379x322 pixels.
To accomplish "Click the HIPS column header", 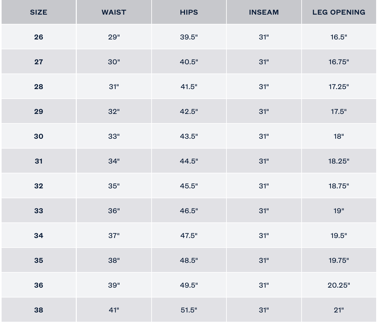I will pos(189,12).
